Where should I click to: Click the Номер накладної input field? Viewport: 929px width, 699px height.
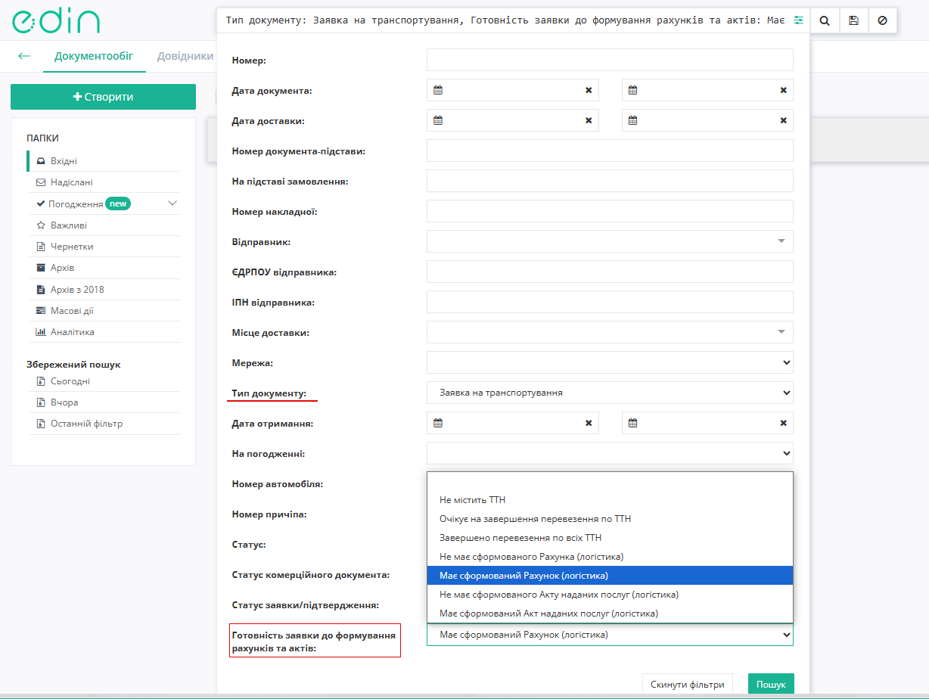click(x=610, y=211)
